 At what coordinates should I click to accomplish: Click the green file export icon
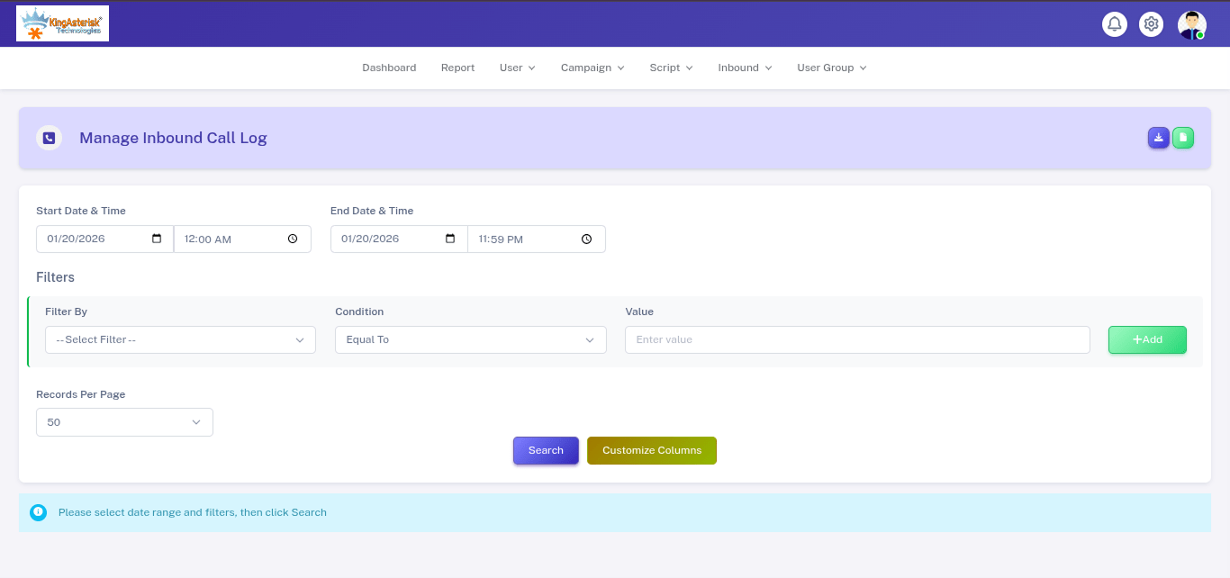pyautogui.click(x=1183, y=138)
